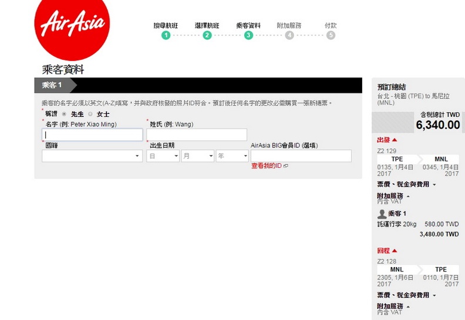This screenshot has height=320, width=465.
Task: Go to step 2 circle 選擇航班
Action: 207,35
